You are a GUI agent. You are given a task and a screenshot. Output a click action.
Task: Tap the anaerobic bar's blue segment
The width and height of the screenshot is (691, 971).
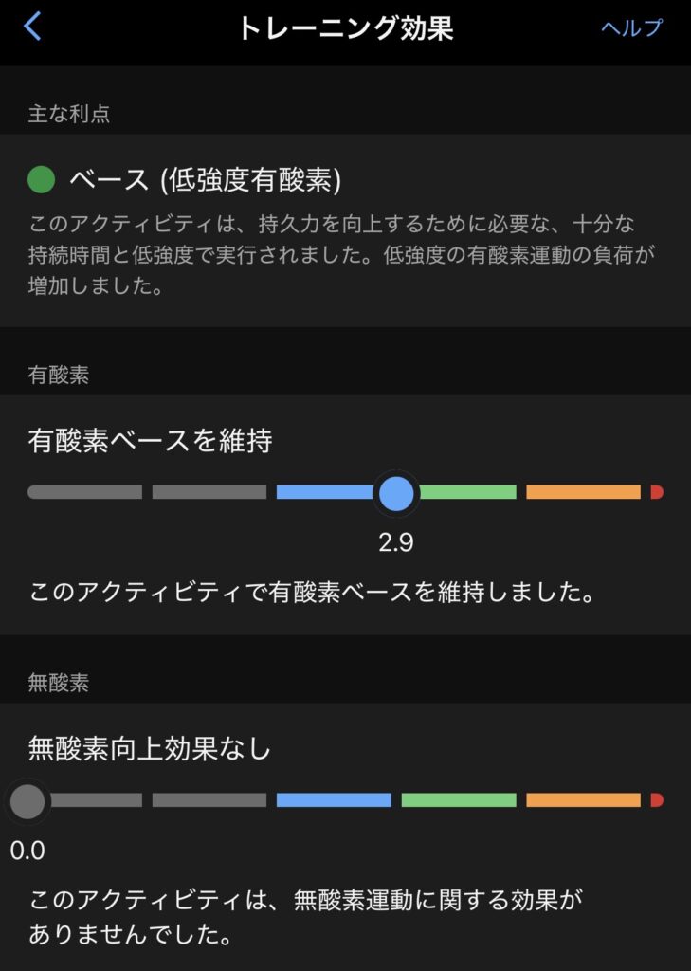click(x=334, y=800)
